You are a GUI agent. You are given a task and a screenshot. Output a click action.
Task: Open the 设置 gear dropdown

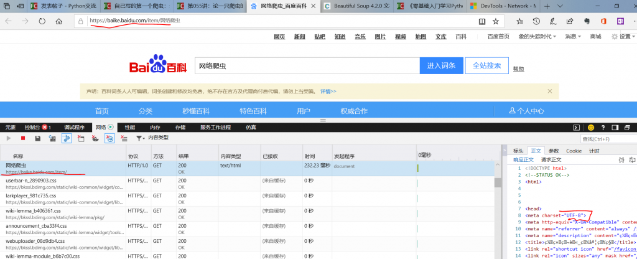coord(623,37)
